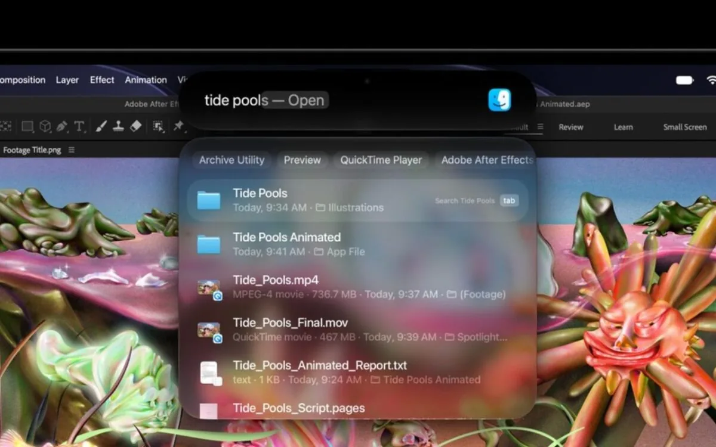Select the Roto Brush tool
Image resolution: width=716 pixels, height=447 pixels.
(x=158, y=126)
